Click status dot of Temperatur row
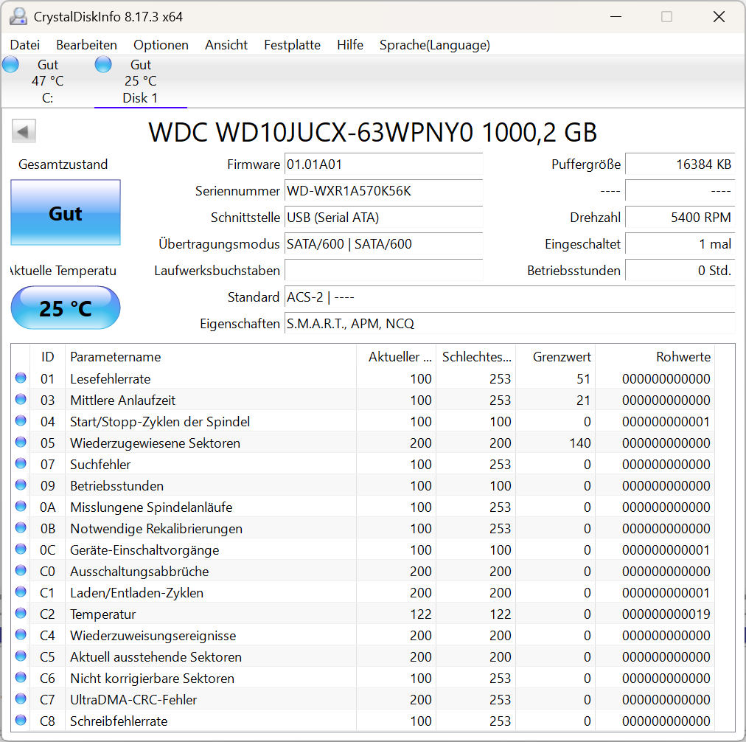 point(21,614)
